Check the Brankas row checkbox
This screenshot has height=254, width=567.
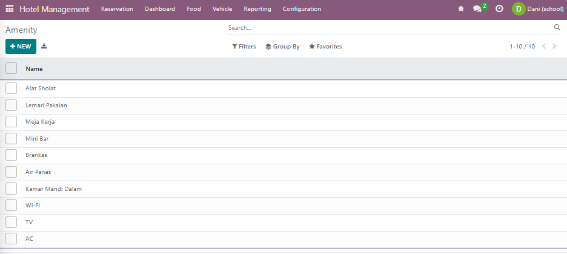[12, 155]
